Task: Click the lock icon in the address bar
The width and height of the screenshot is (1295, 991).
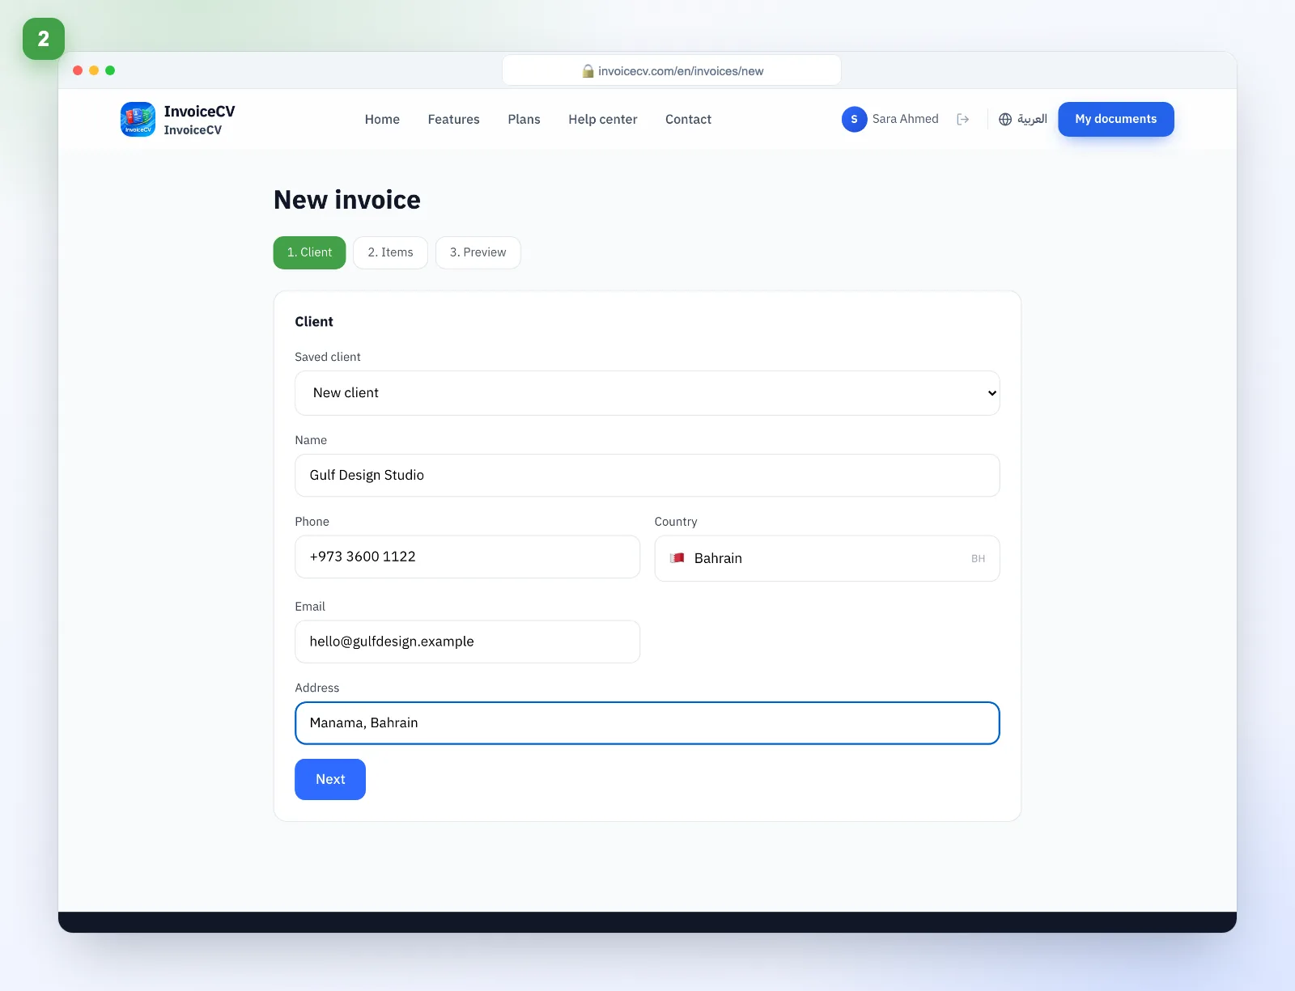Action: click(x=588, y=71)
